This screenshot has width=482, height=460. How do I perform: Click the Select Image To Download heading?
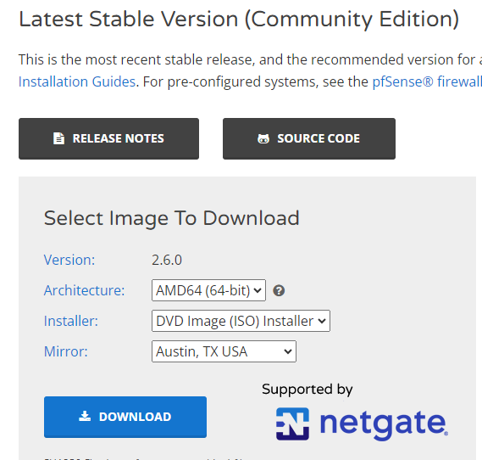171,218
